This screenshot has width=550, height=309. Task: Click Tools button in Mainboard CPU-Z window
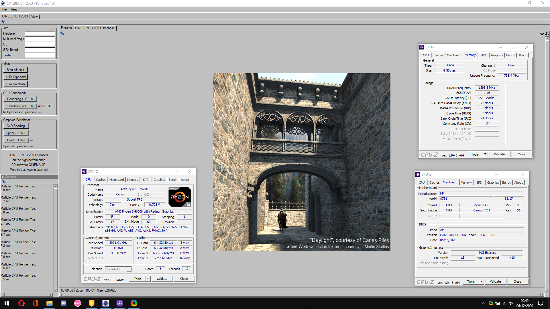tap(471, 282)
